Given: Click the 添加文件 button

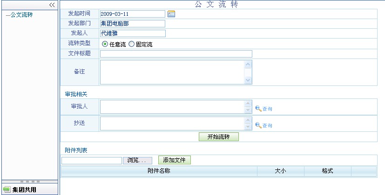Looking at the screenshot, I should click(x=174, y=160).
